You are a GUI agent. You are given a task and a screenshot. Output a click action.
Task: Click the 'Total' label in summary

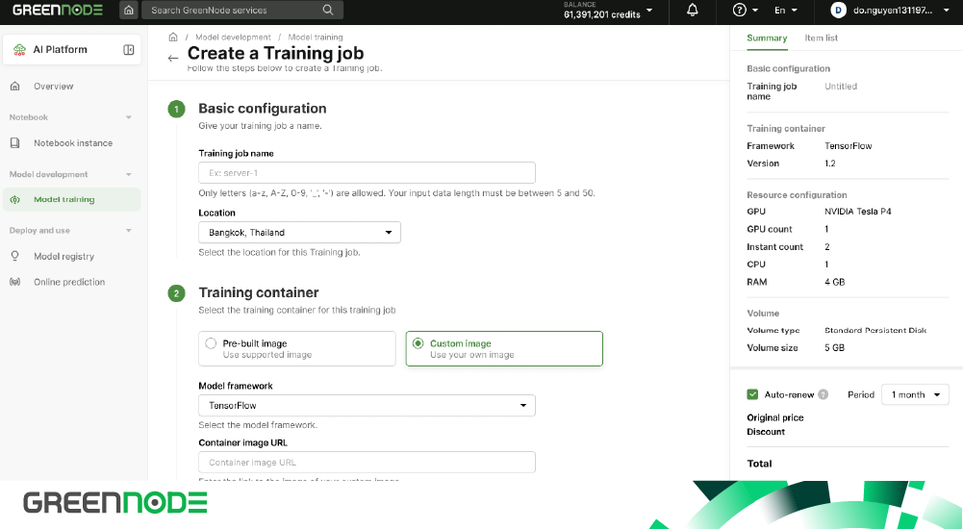(x=759, y=464)
